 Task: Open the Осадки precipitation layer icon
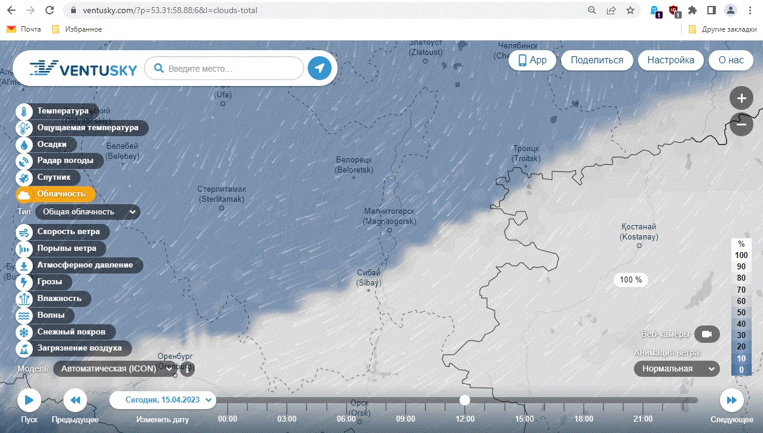point(24,145)
